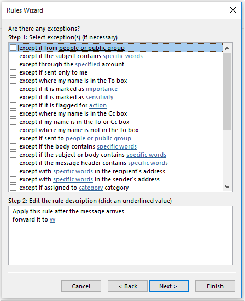Close the Rules Wizard dialog
The image size is (245, 301).
(233, 10)
